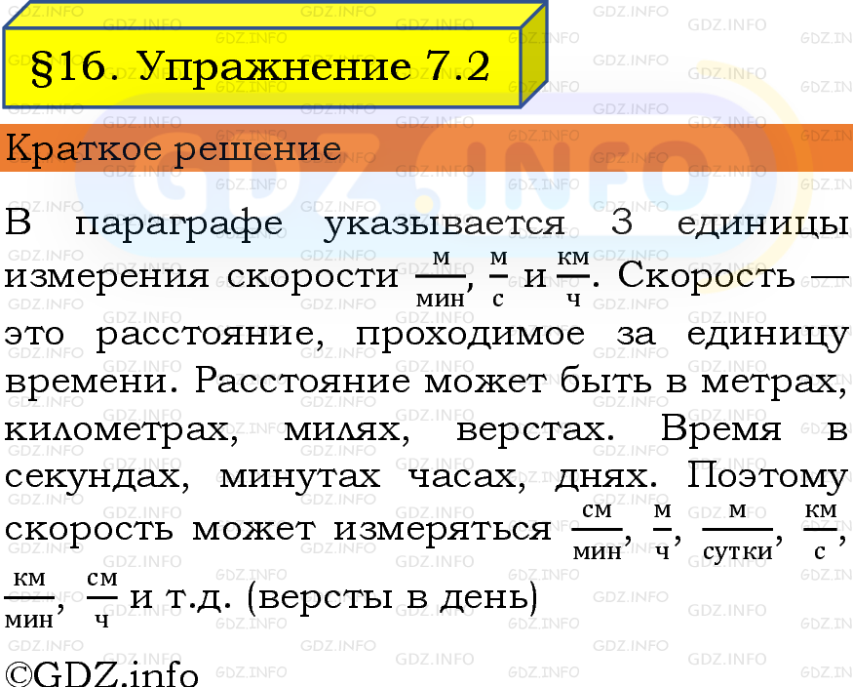Click the км/с fraction unit

(x=821, y=531)
